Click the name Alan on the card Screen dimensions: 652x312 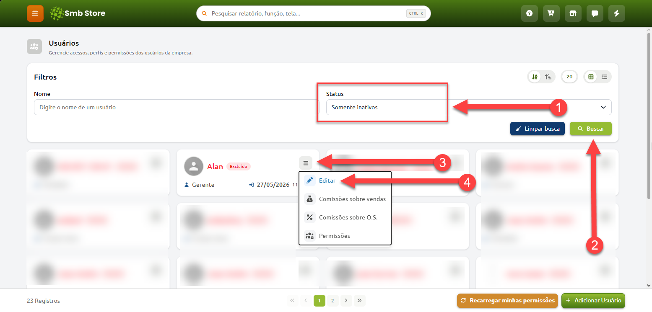(x=215, y=167)
